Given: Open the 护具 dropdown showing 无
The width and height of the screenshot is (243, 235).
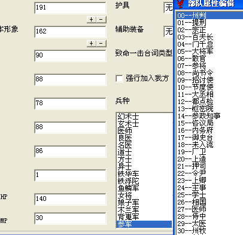Looking at the screenshot, I should [x=169, y=8].
